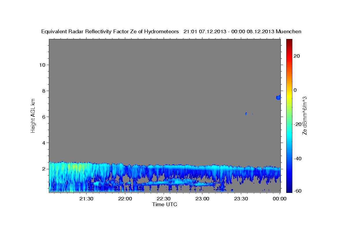Click the 21:30 time tick label
This screenshot has height=231, width=347.
[x=86, y=199]
